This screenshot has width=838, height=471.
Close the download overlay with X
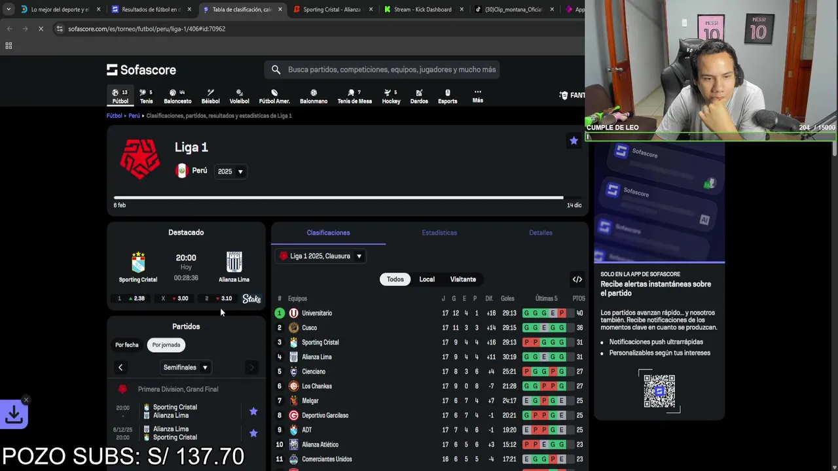click(26, 400)
